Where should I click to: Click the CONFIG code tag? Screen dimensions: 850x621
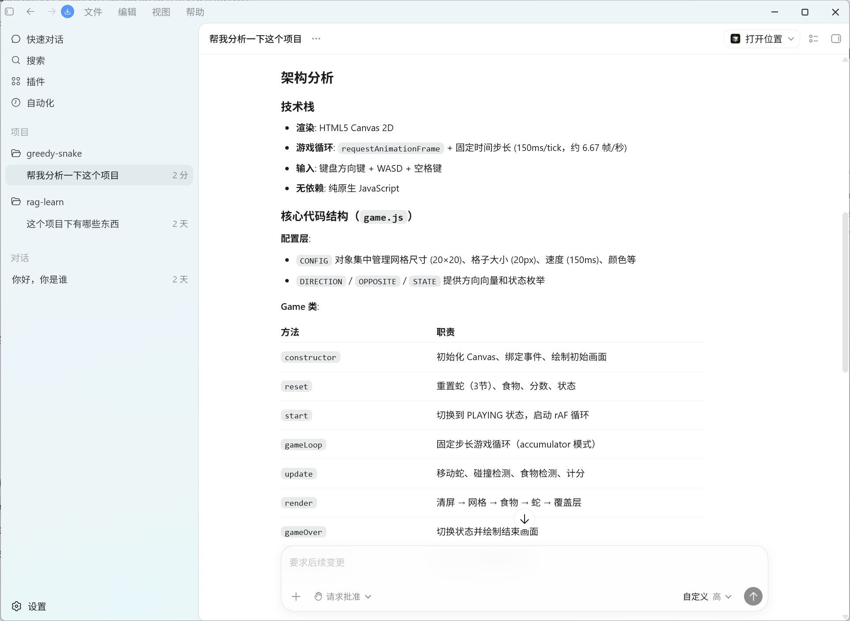(x=314, y=260)
